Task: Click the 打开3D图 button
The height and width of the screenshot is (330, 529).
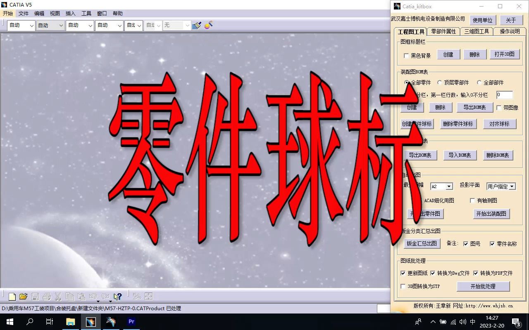Action: pos(505,54)
